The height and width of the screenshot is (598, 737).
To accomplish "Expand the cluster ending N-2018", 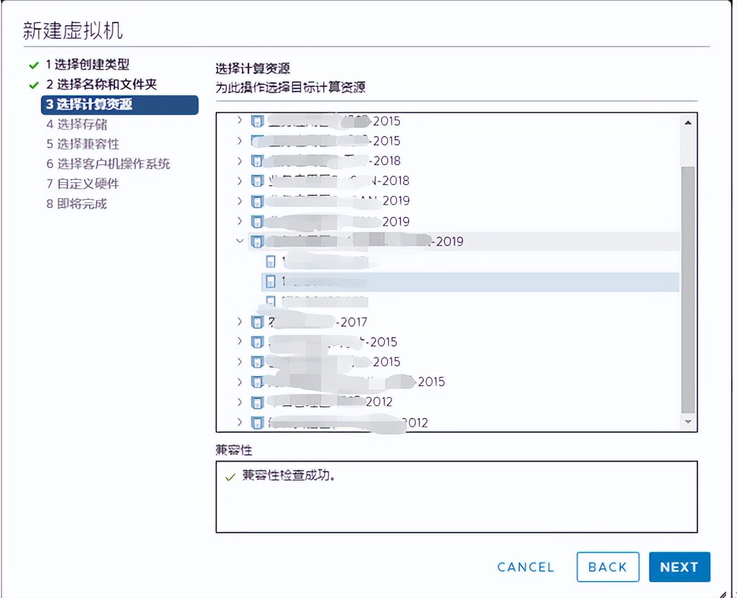I will pyautogui.click(x=240, y=180).
